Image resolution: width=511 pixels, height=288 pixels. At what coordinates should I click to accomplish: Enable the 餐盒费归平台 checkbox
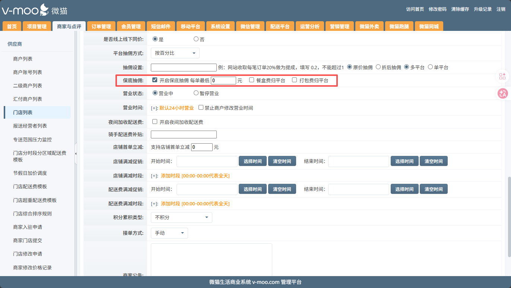click(252, 80)
